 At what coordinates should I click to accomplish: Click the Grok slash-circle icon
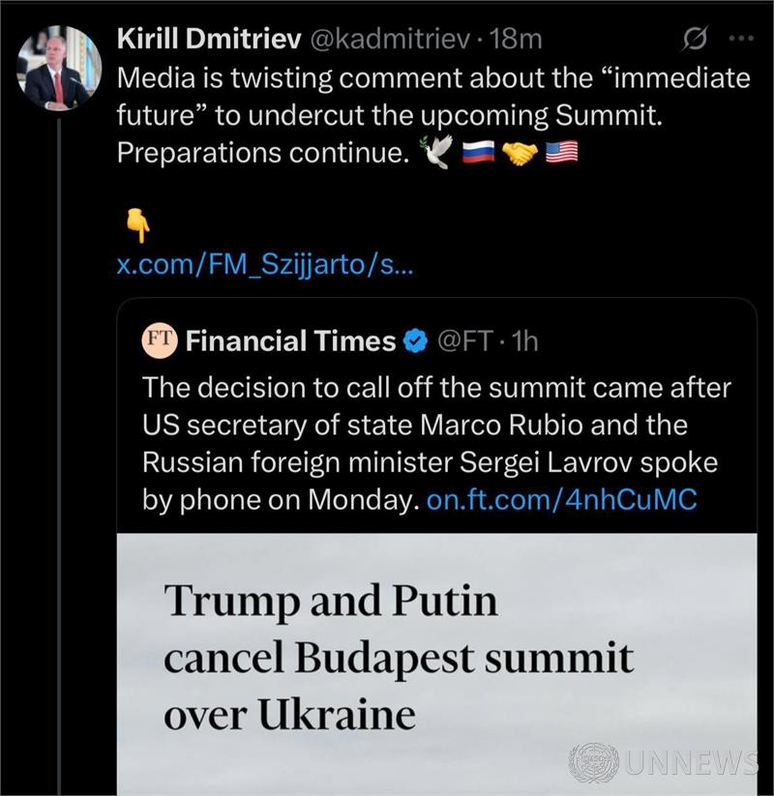(694, 40)
